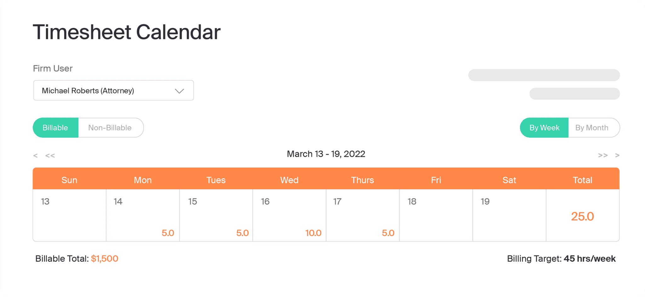The width and height of the screenshot is (645, 297).
Task: Click the Timesheet Calendar title
Action: click(127, 31)
